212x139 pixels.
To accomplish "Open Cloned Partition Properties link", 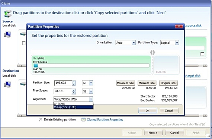I will [105, 120].
